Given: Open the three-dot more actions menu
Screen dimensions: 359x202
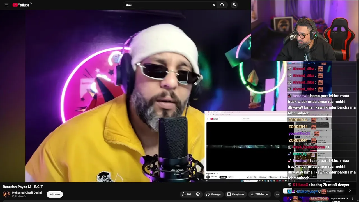Looking at the screenshot, I should (x=277, y=194).
